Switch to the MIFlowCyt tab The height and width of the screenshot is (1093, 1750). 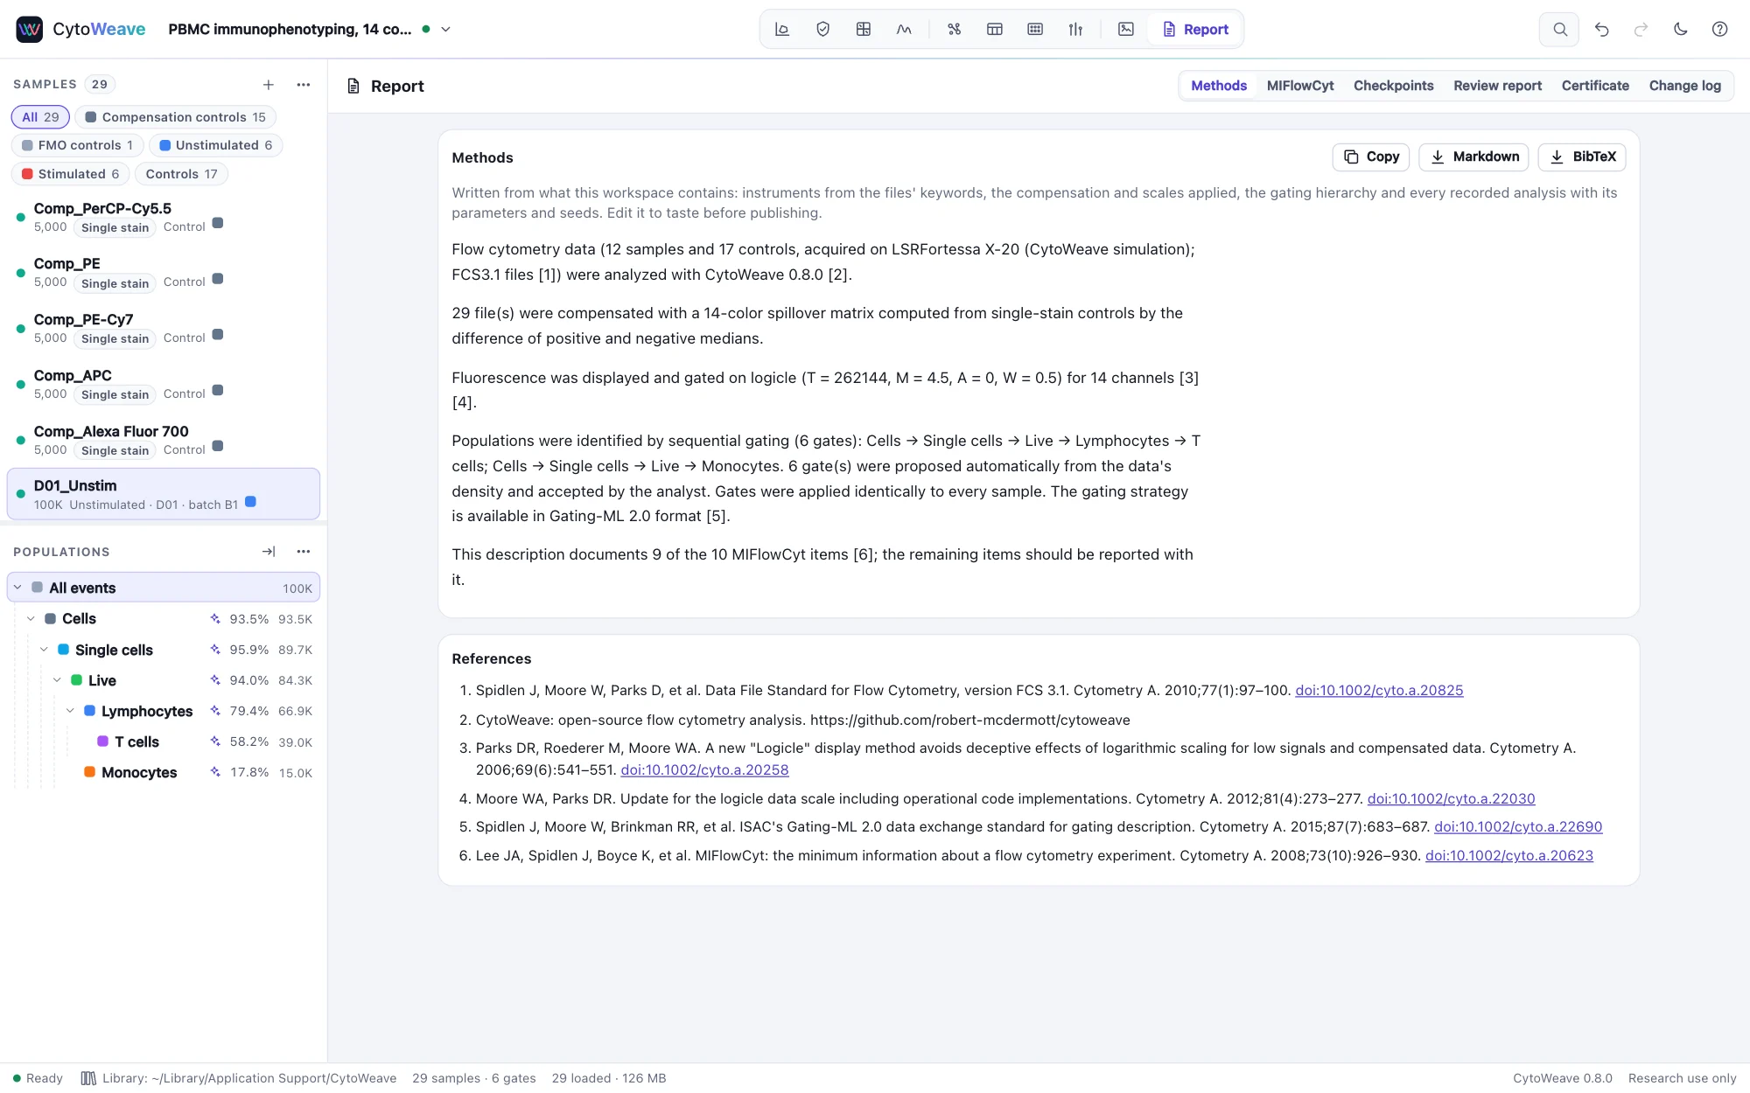click(1300, 86)
